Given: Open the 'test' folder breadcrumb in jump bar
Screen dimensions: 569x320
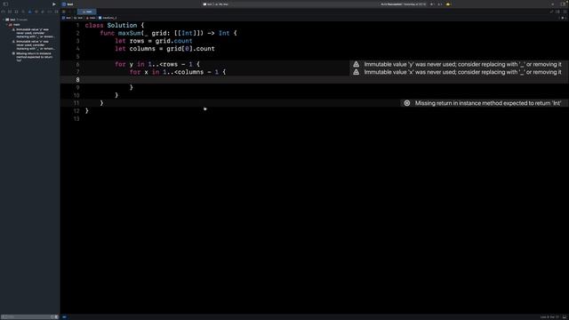Looking at the screenshot, I should click(78, 18).
